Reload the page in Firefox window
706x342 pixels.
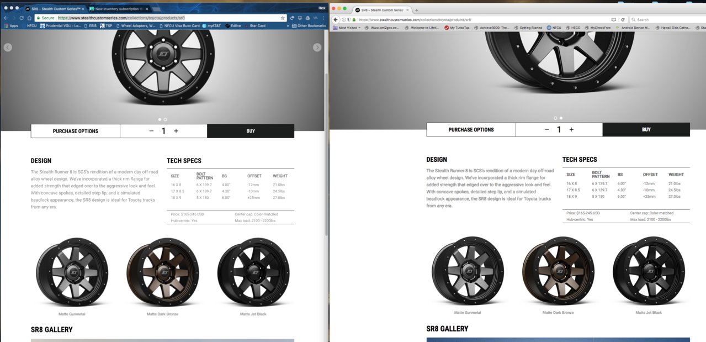coord(623,19)
